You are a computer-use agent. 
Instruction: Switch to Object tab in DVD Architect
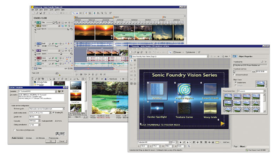(242, 146)
